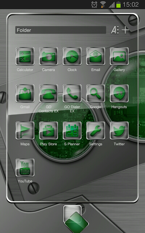The width and height of the screenshot is (145, 233).
Task: Open the Clock app
Action: (72, 56)
